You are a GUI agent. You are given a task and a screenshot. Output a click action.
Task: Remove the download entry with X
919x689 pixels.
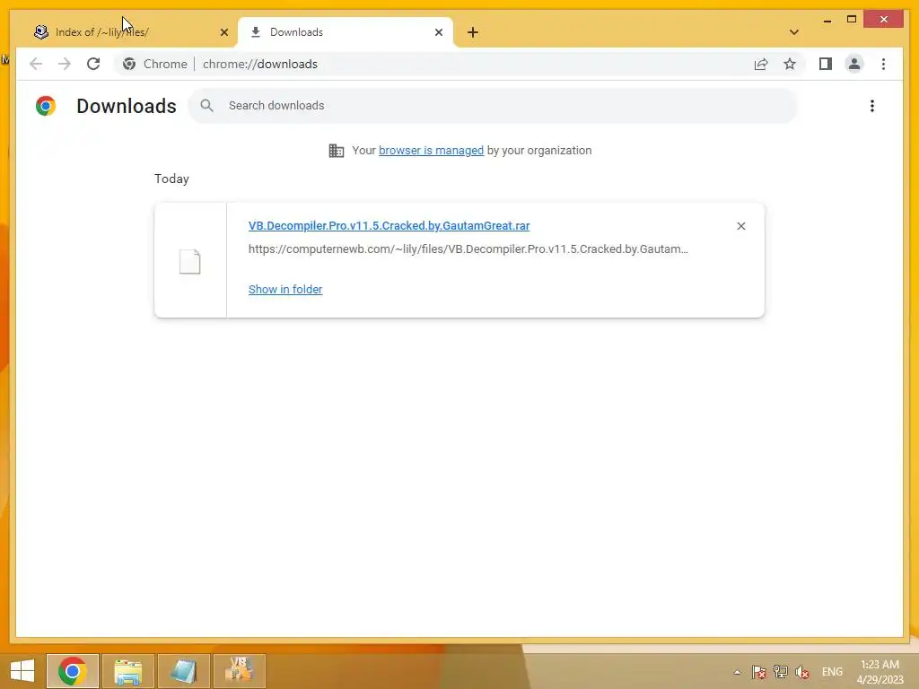coord(740,226)
